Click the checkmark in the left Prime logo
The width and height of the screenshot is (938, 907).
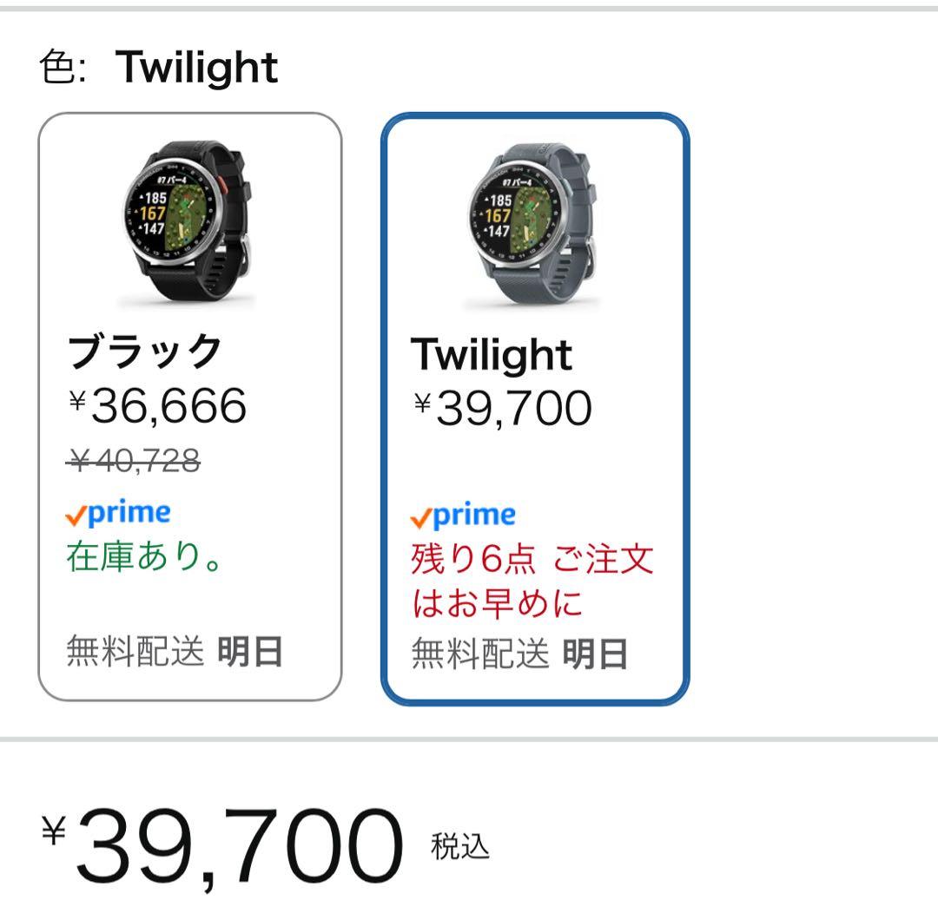click(76, 514)
